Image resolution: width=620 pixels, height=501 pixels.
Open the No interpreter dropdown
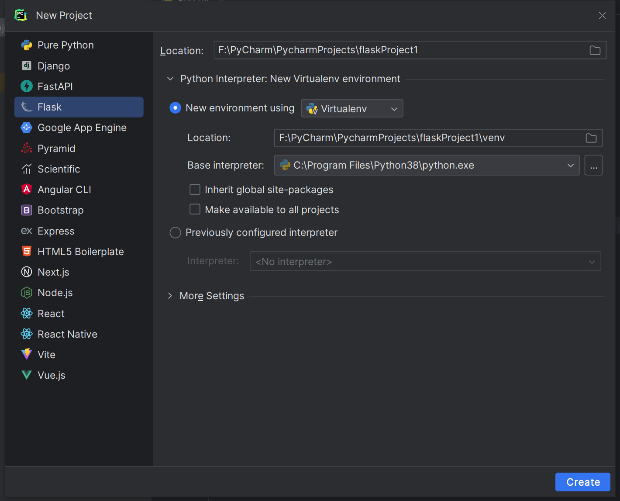[425, 261]
